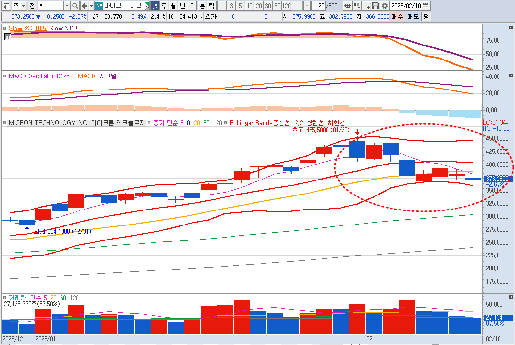Open the market type (주) dropdown arrow
Image resolution: width=515 pixels, height=345 pixels.
pyautogui.click(x=23, y=6)
